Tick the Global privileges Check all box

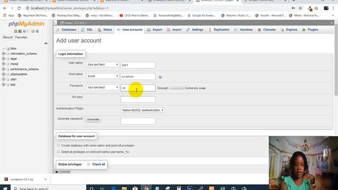tap(88, 164)
